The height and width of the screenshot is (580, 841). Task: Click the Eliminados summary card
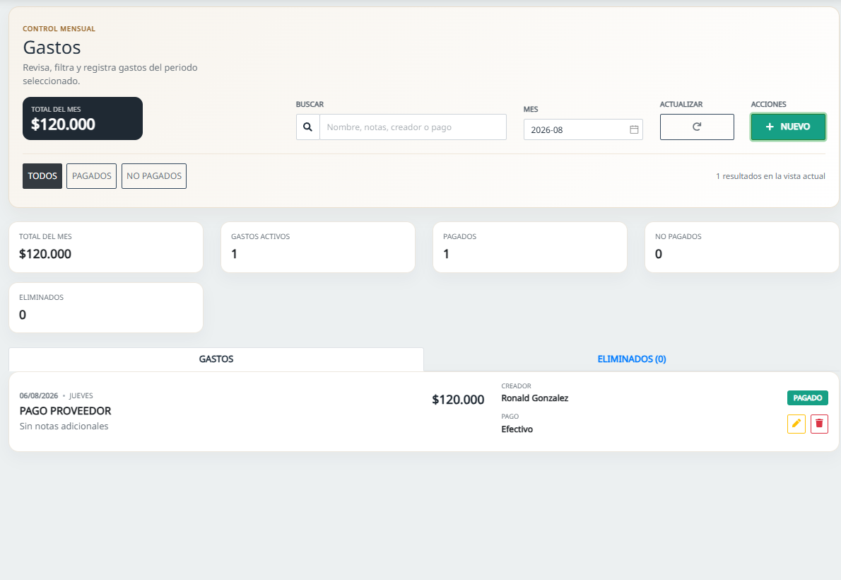click(x=106, y=308)
